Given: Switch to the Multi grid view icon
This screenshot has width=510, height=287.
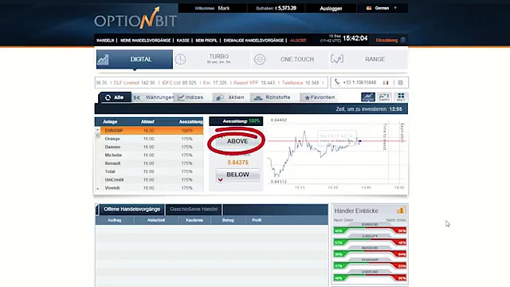Looking at the screenshot, I should click(401, 97).
